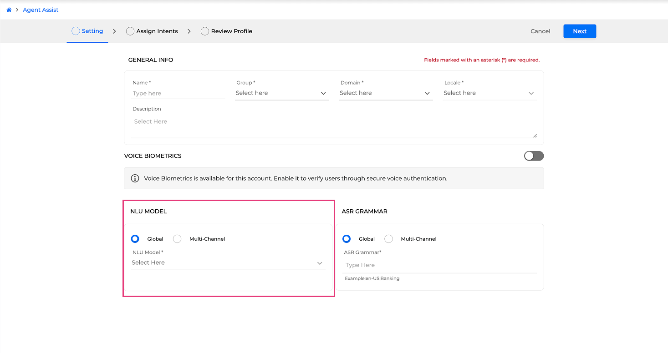Open the Locale dropdown
The width and height of the screenshot is (668, 353).
point(489,93)
